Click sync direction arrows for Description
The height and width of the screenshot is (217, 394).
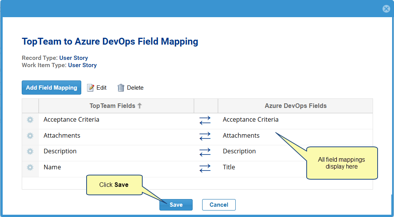click(205, 152)
